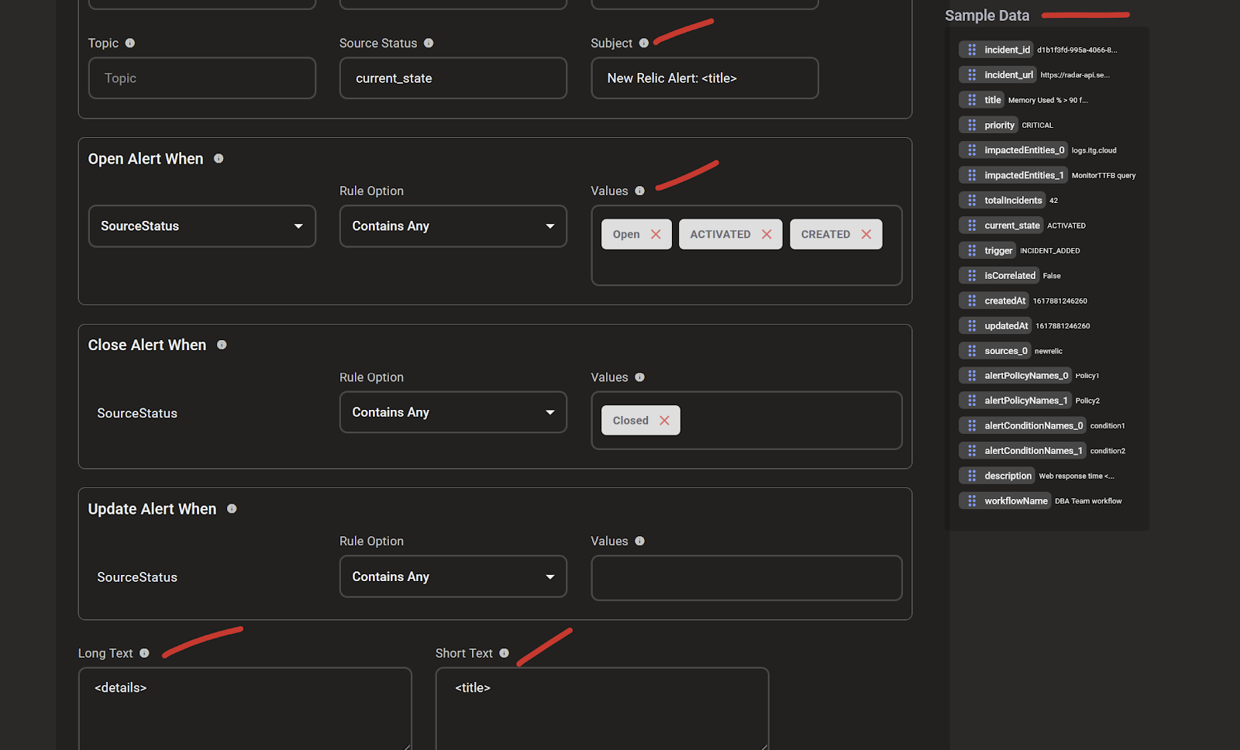Click info icon beside Close Alert When
Viewport: 1240px width, 750px height.
point(222,345)
